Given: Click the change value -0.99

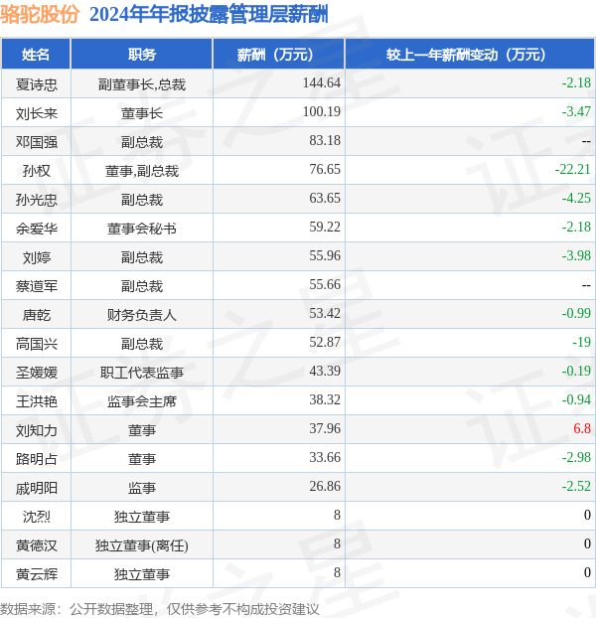Looking at the screenshot, I should pos(576,313).
